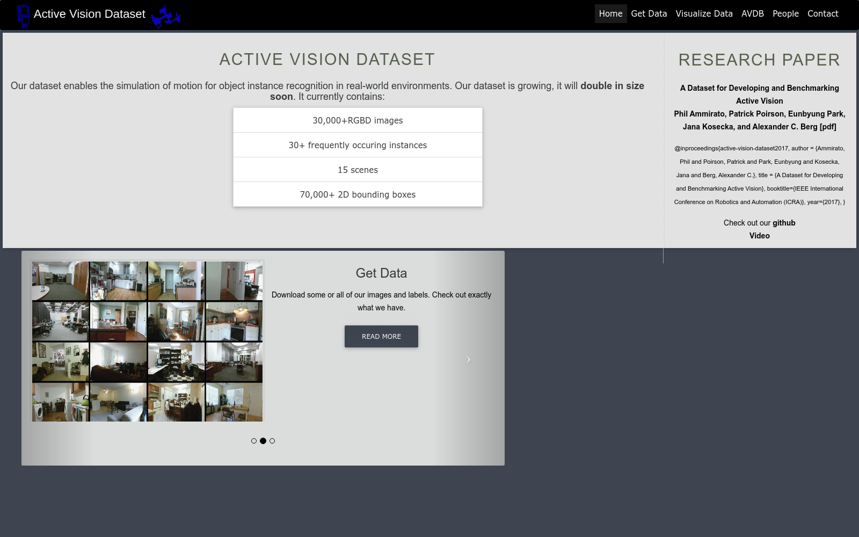Click the scene photos grid image
859x537 pixels.
pos(148,341)
